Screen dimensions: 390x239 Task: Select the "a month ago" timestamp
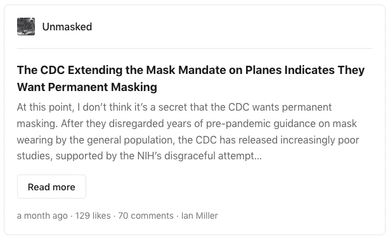pyautogui.click(x=42, y=216)
